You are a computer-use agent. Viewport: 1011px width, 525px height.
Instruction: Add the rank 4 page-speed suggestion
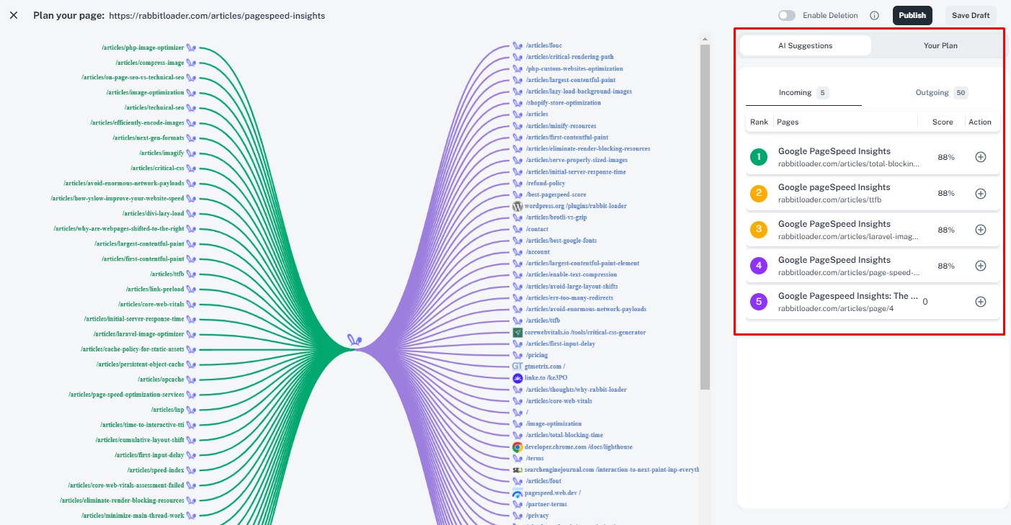(980, 266)
